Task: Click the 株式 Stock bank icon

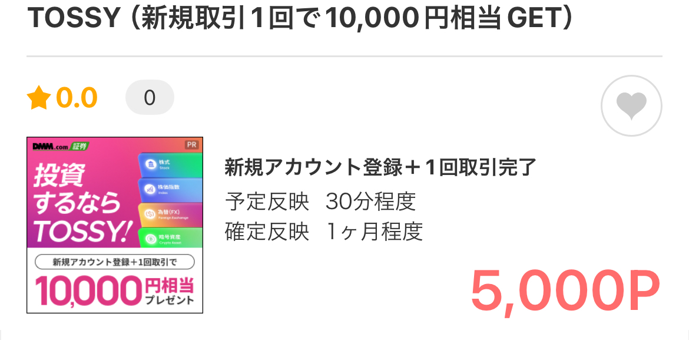Action: coord(150,163)
